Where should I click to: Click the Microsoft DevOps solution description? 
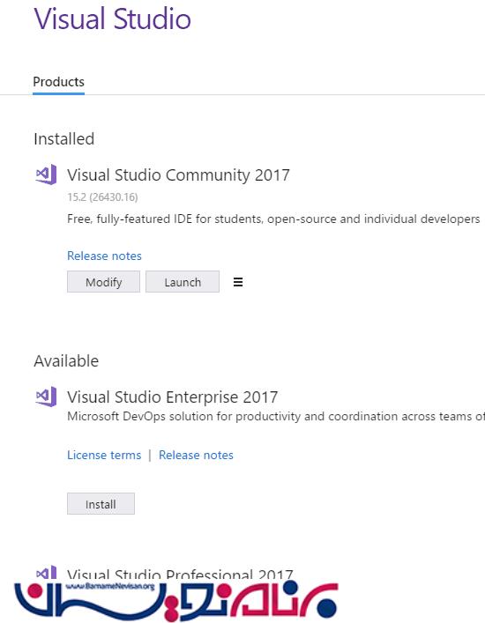tap(276, 417)
